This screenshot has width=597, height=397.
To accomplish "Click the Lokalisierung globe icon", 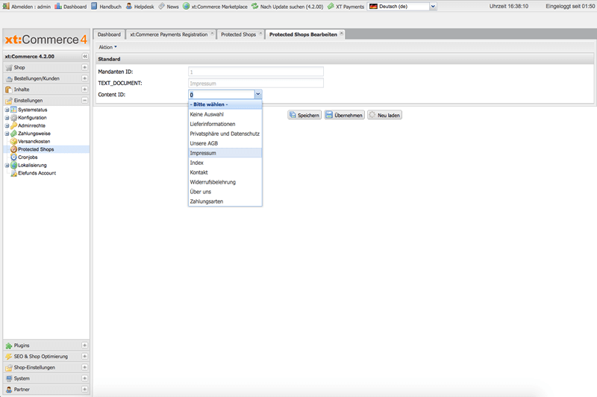I will 13,165.
